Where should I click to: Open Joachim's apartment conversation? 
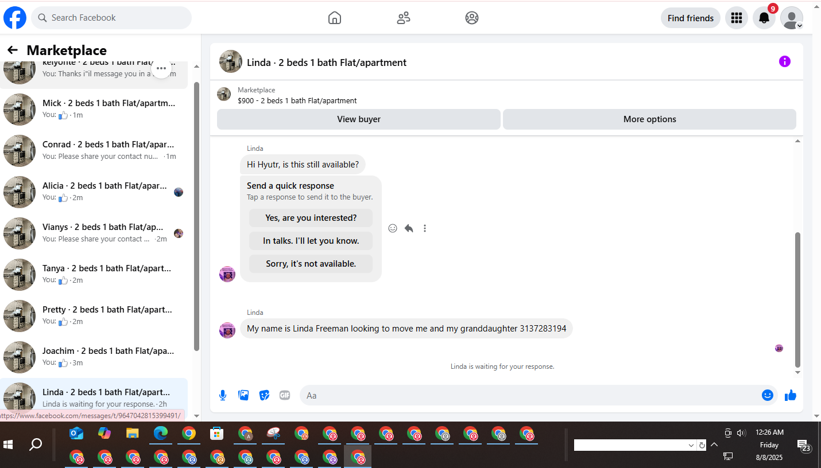[x=94, y=357]
